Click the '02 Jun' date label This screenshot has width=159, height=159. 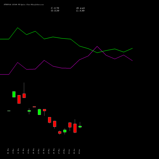click(x=74, y=151)
